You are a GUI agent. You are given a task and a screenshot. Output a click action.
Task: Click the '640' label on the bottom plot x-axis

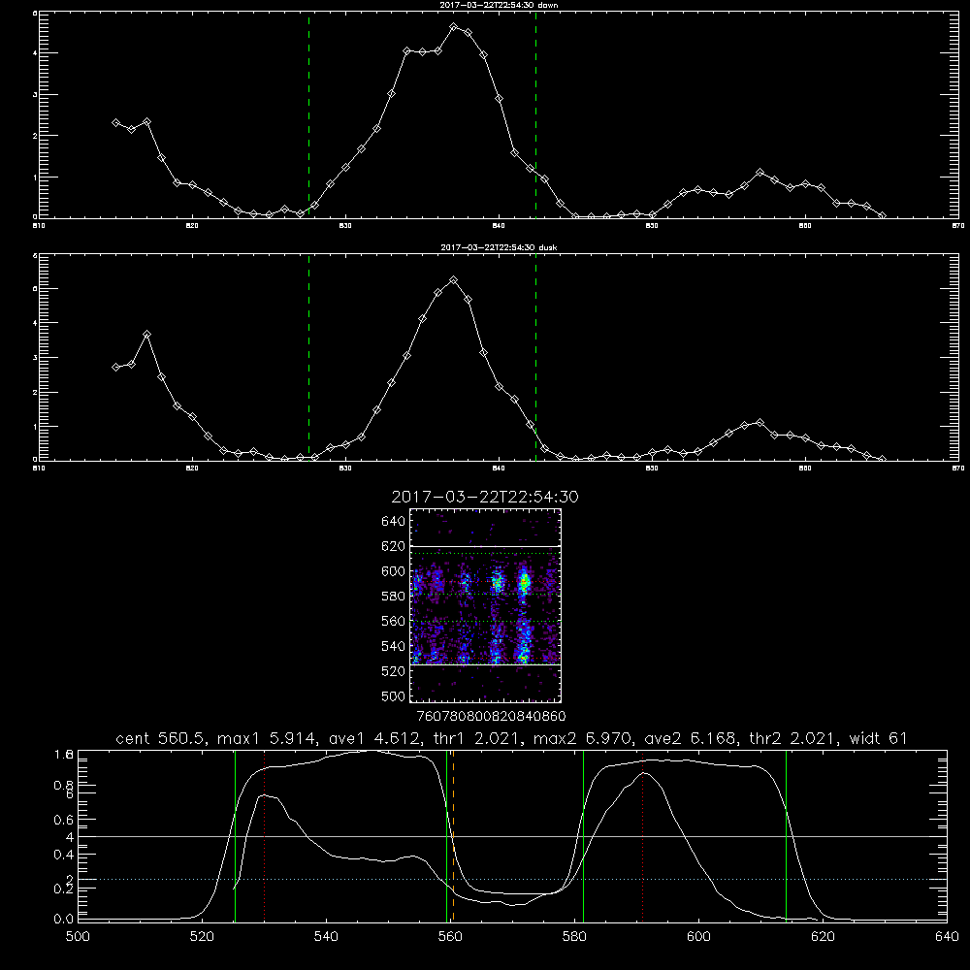(947, 937)
